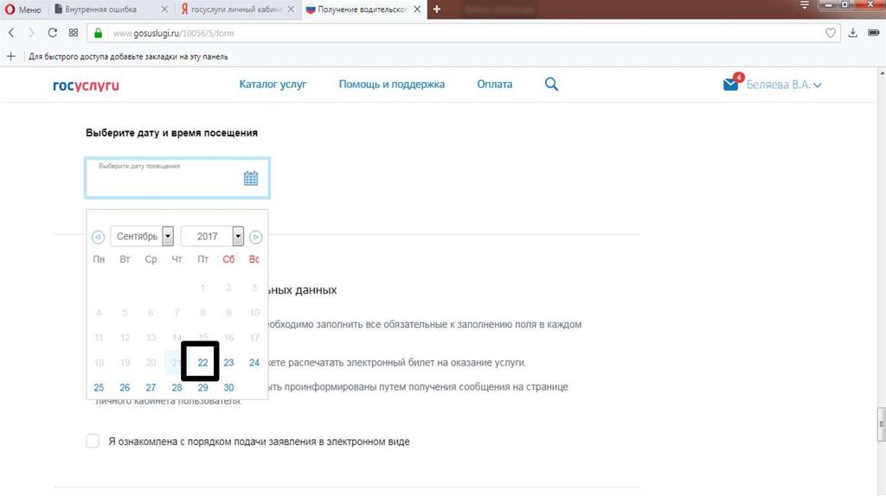Open the Opera 'Меню' button

click(x=24, y=10)
